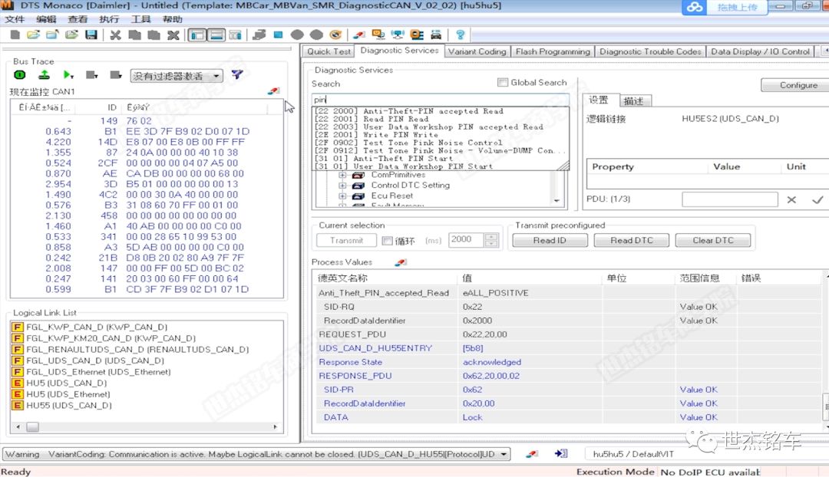Open the status bar warning message dropdown

coord(504,454)
